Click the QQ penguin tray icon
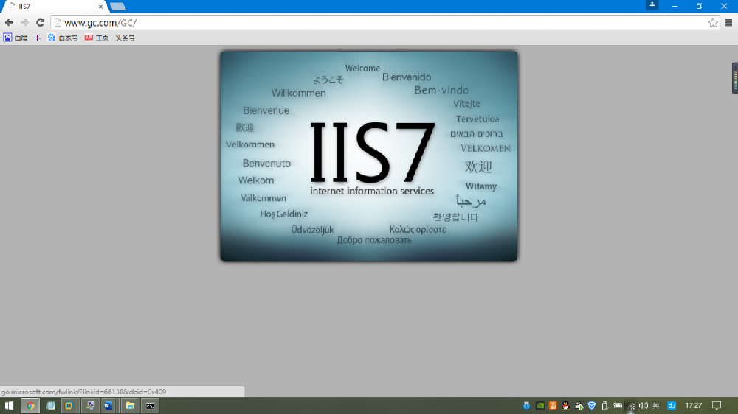This screenshot has width=738, height=414. (566, 406)
